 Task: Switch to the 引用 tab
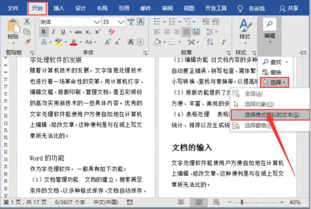click(x=124, y=8)
